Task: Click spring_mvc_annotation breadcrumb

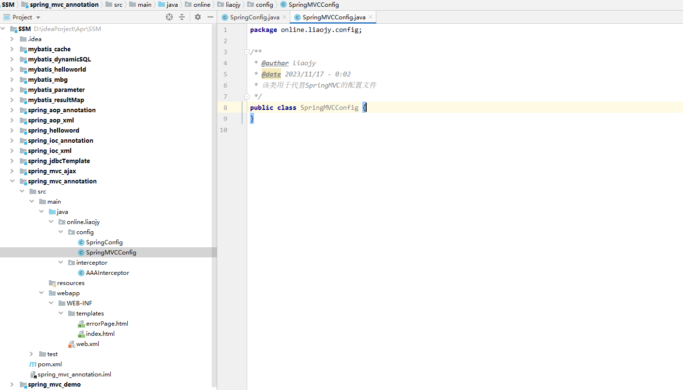Action: click(59, 4)
